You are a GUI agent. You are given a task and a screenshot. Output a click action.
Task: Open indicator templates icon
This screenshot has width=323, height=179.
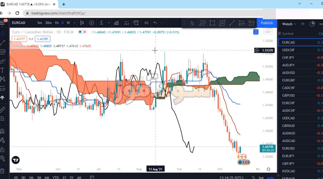(x=116, y=23)
